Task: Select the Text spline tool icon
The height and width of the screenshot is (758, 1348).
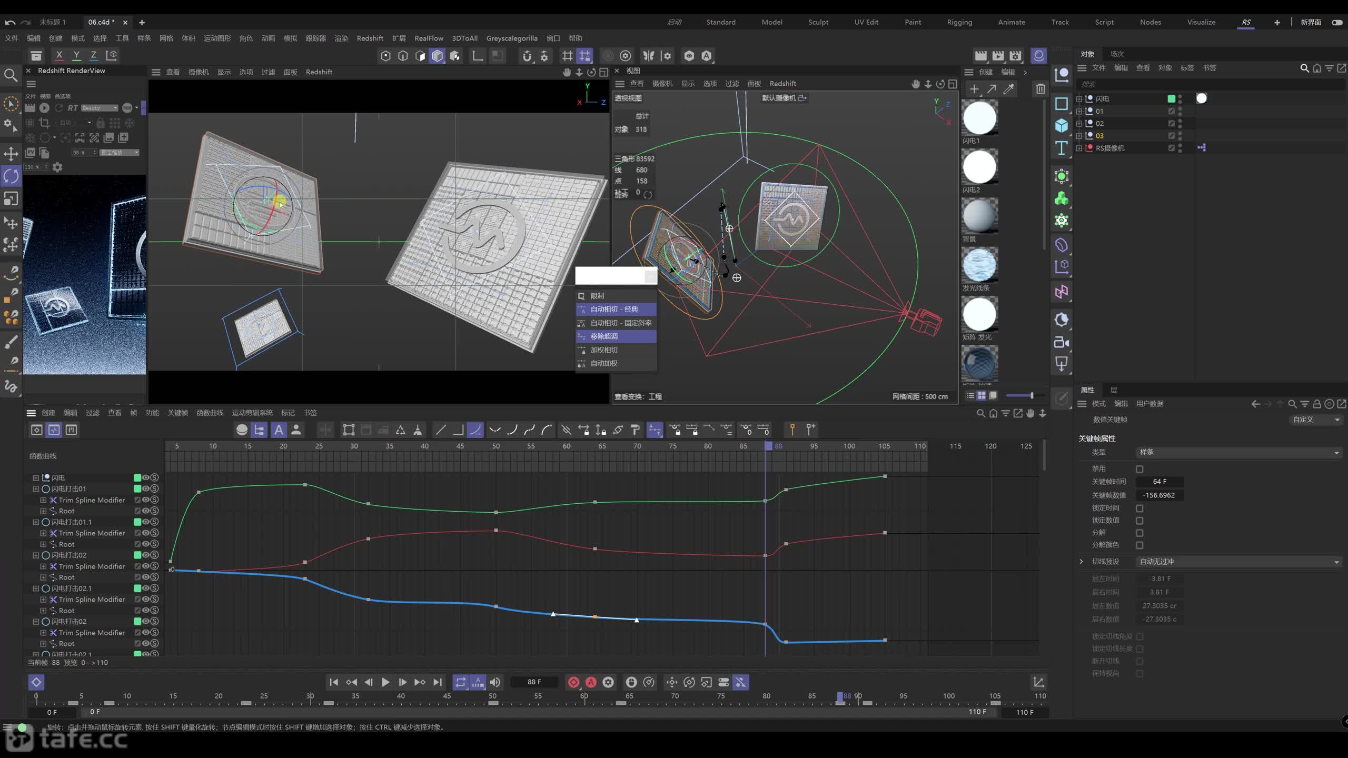Action: [1061, 148]
